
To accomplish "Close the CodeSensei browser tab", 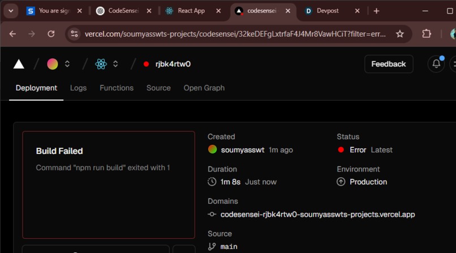I will coord(149,11).
